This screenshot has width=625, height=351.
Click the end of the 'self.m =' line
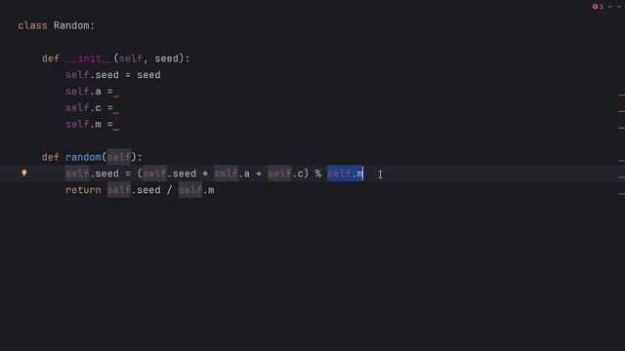click(x=116, y=125)
